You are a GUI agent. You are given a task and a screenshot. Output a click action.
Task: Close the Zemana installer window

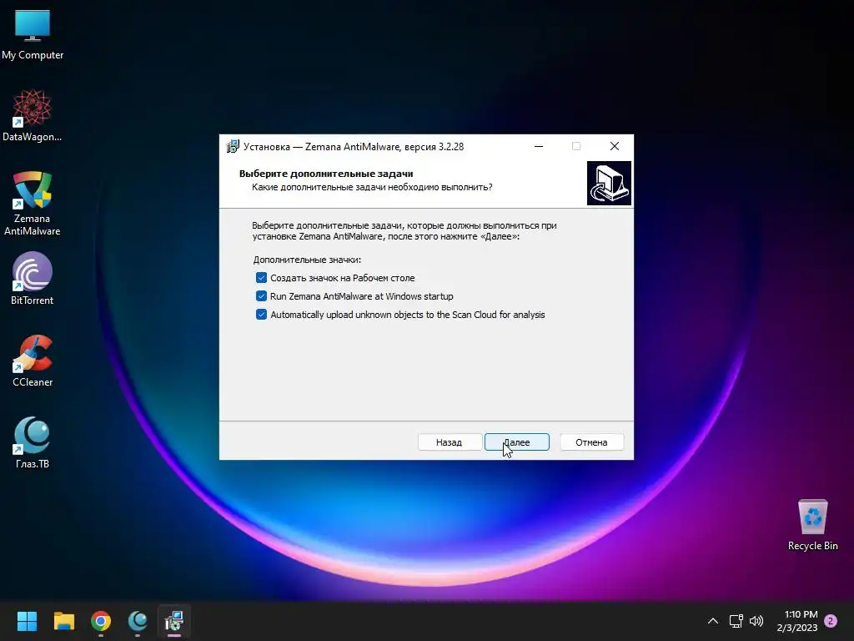pos(615,146)
